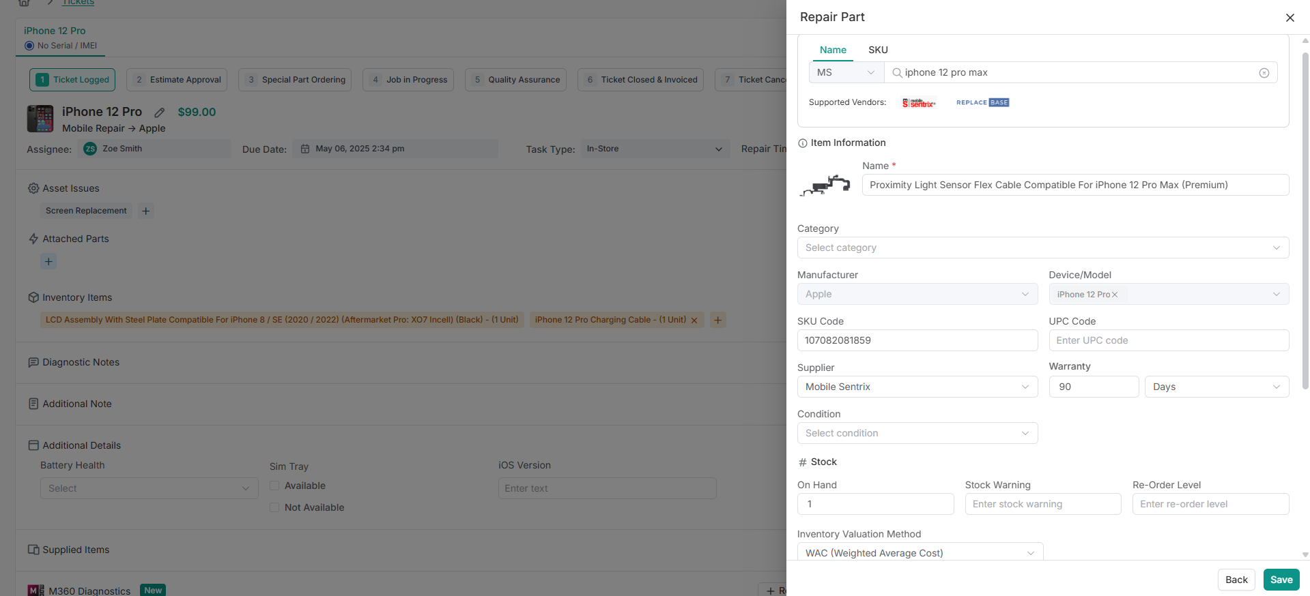Open the Supplier Mobile Sentrix dropdown

917,387
